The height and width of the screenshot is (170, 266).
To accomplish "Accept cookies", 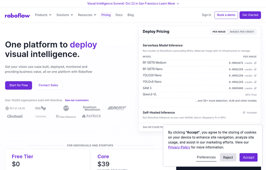I will [x=249, y=157].
